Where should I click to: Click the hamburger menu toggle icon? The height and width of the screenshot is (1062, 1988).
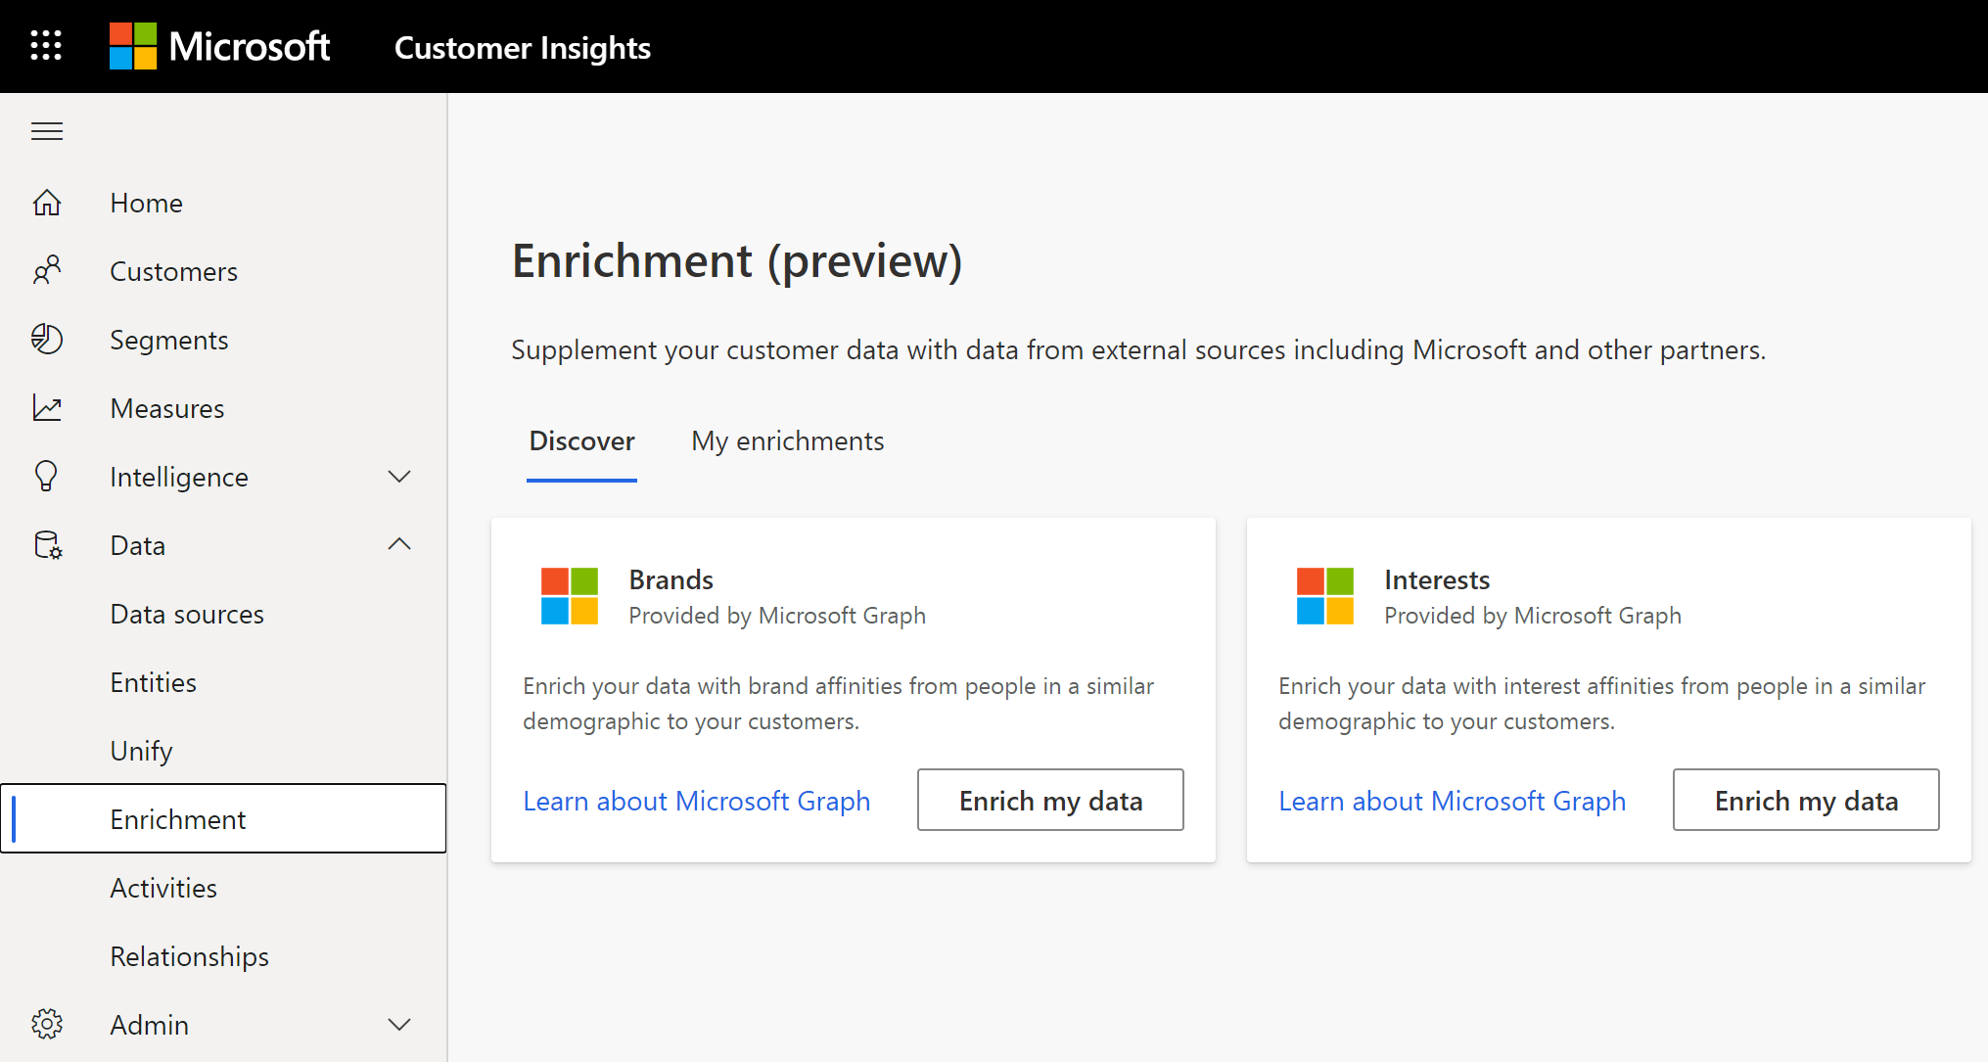(x=46, y=130)
